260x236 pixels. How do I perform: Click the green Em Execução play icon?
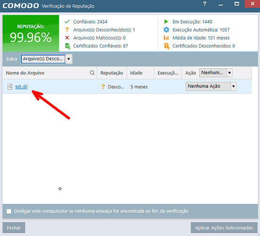(166, 22)
